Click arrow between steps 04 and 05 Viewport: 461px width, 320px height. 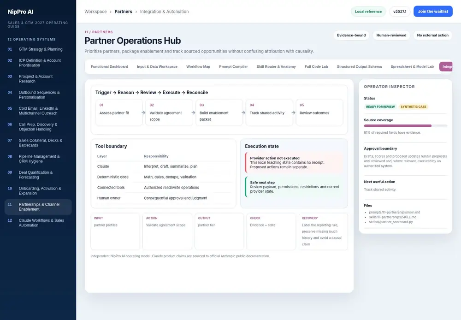[293, 113]
